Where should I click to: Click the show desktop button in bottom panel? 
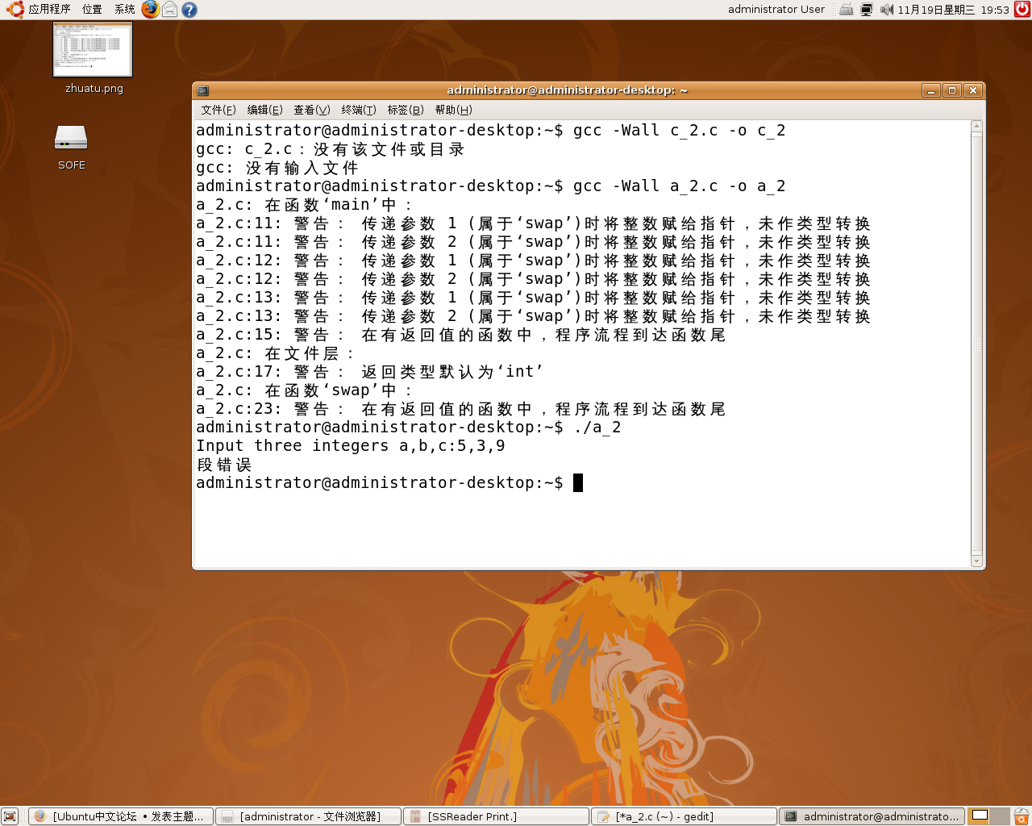coord(10,816)
